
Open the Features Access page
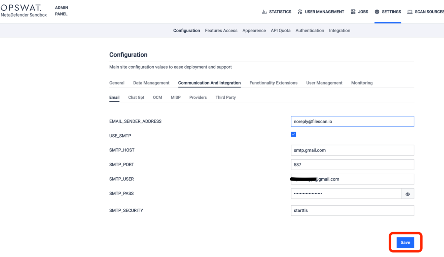221,31
